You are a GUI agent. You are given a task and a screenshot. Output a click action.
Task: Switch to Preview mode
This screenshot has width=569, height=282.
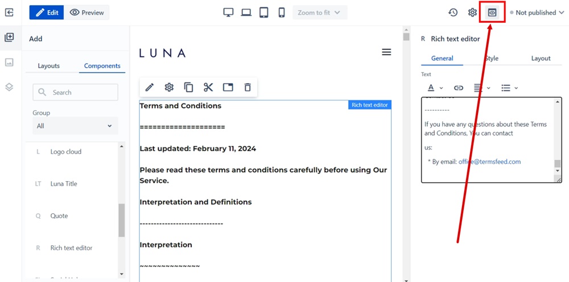point(86,13)
